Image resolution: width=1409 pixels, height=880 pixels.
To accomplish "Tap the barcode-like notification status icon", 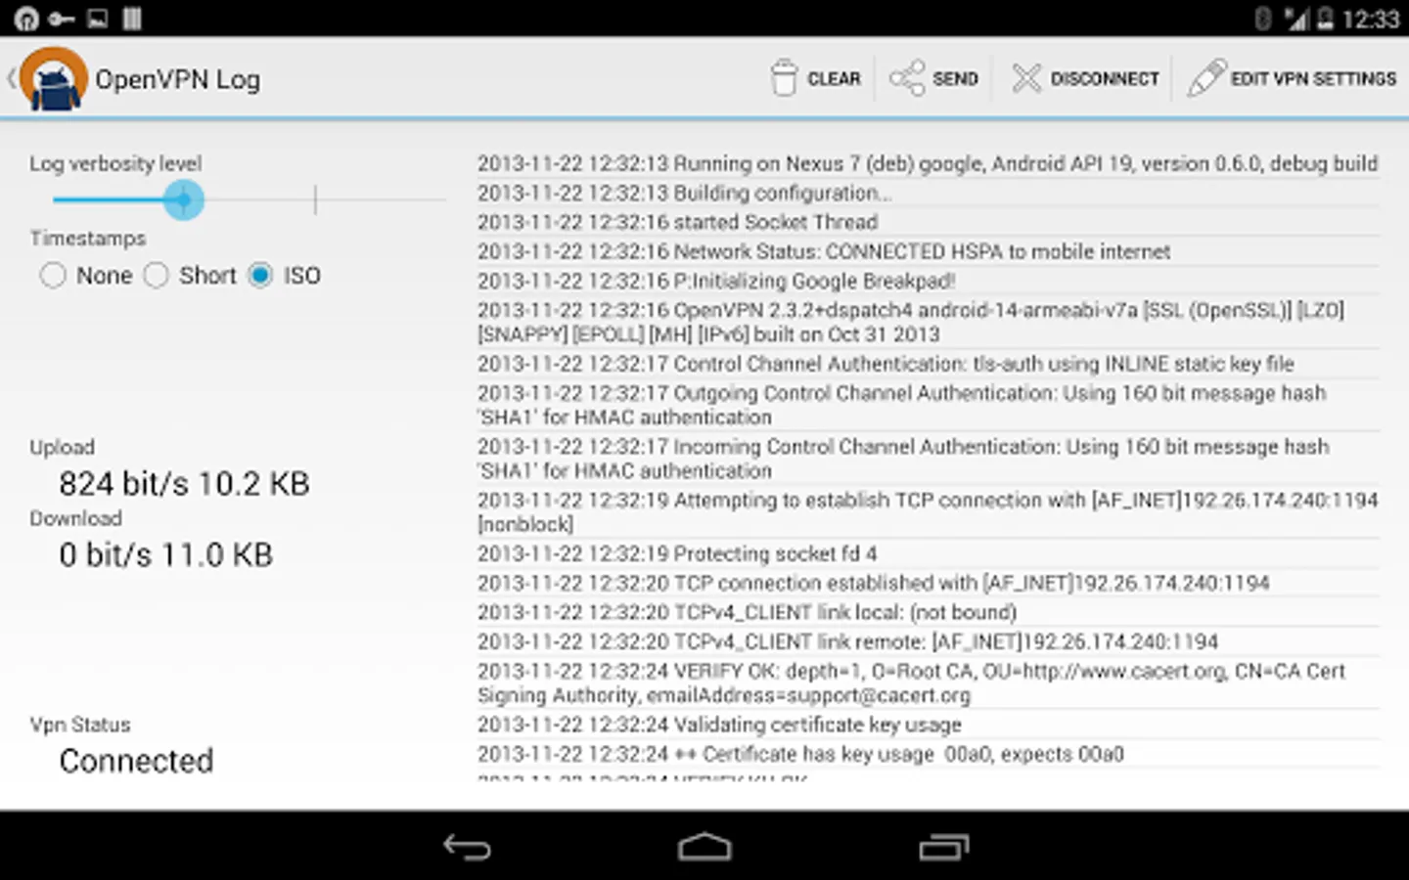I will (x=132, y=19).
